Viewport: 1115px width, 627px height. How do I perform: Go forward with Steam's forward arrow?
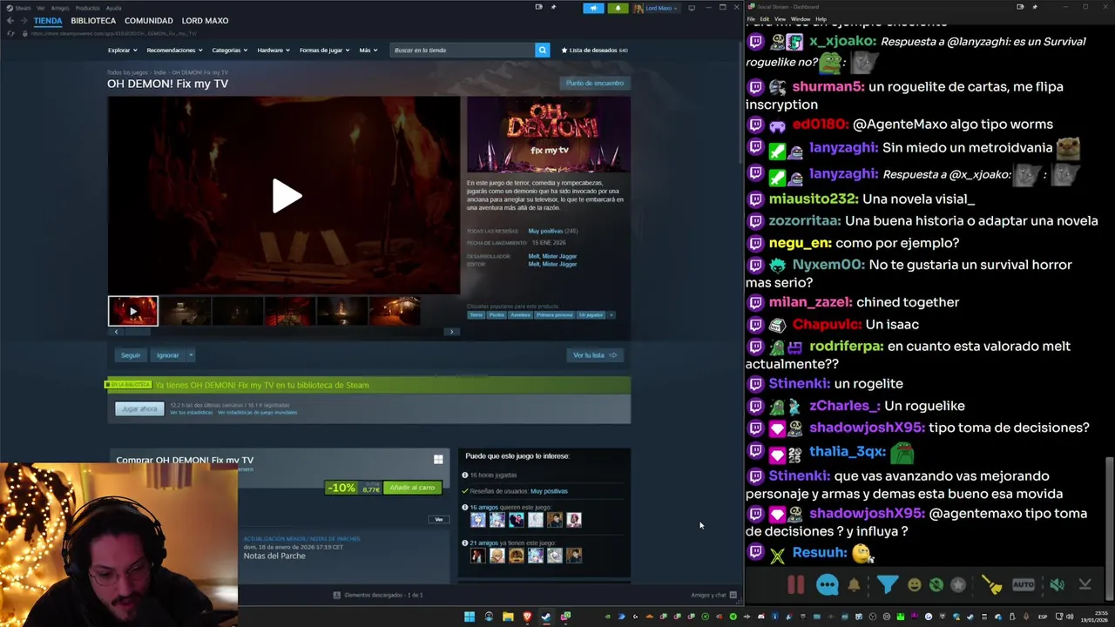tap(24, 21)
